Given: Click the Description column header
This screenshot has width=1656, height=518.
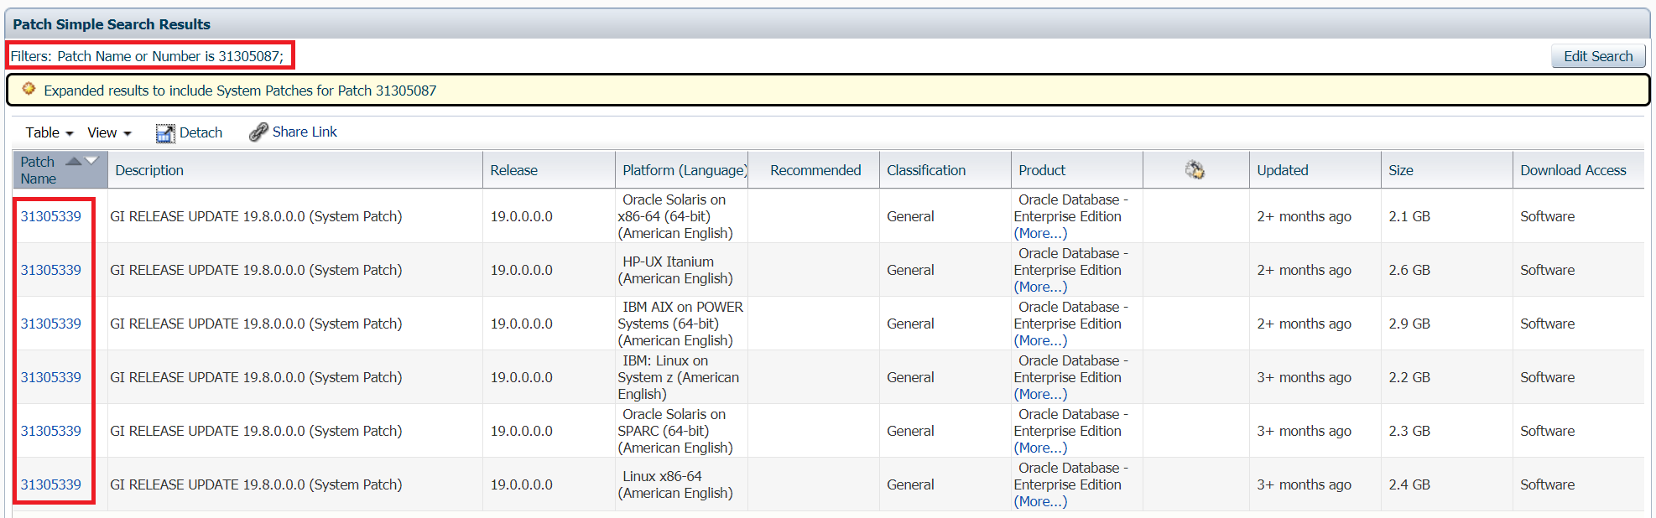Looking at the screenshot, I should coord(295,170).
